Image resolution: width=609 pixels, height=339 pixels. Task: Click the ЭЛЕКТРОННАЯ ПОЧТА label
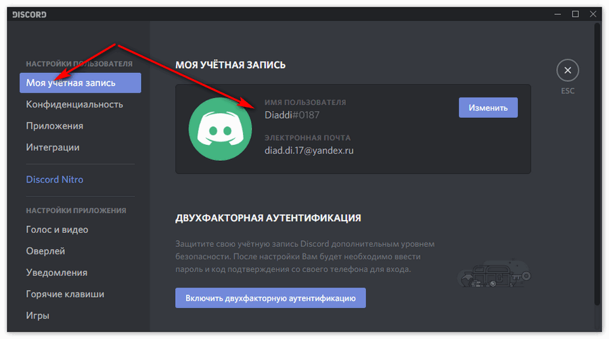(308, 138)
